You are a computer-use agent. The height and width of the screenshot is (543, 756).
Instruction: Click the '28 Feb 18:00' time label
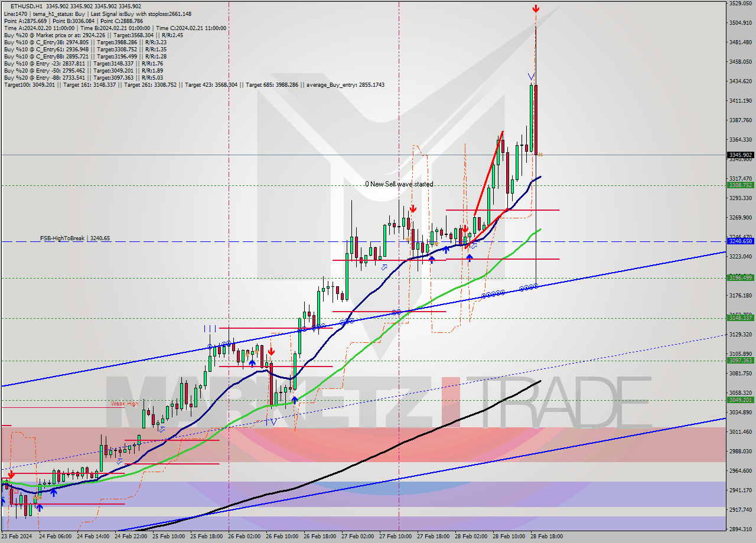click(x=547, y=537)
